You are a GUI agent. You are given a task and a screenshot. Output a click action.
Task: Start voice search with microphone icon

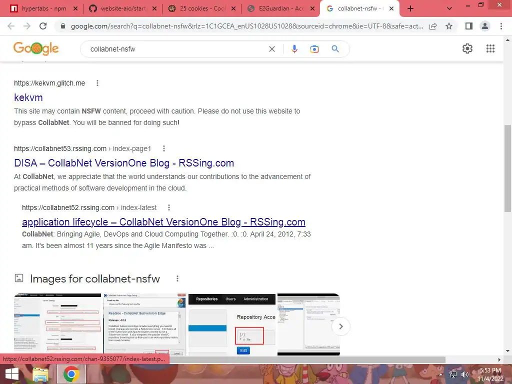pos(294,49)
